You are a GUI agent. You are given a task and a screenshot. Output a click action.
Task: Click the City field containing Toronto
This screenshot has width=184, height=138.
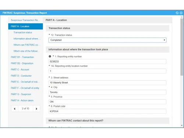107,92
